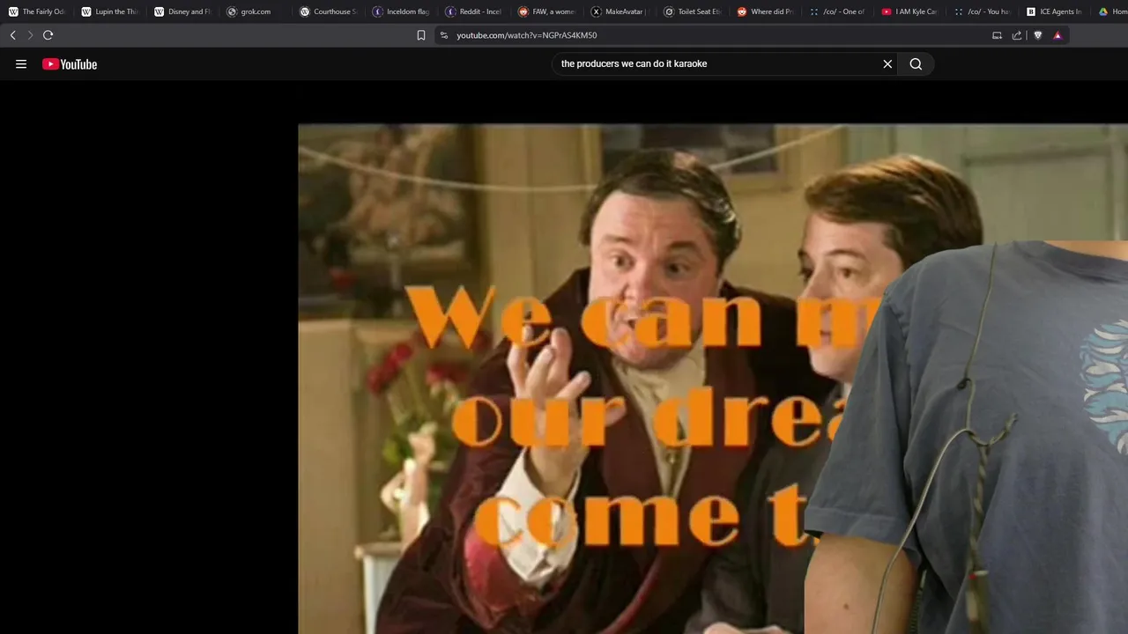The image size is (1128, 634).
Task: Switch to Courthouse tab
Action: tap(329, 11)
